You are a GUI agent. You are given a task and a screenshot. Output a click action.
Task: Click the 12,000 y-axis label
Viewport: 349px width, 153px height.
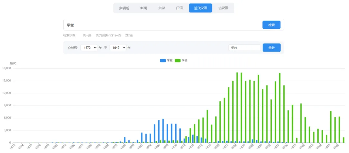6,93
